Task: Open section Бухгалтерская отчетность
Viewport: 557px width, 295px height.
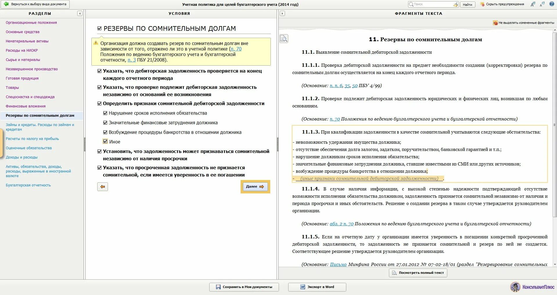Action: (x=28, y=185)
